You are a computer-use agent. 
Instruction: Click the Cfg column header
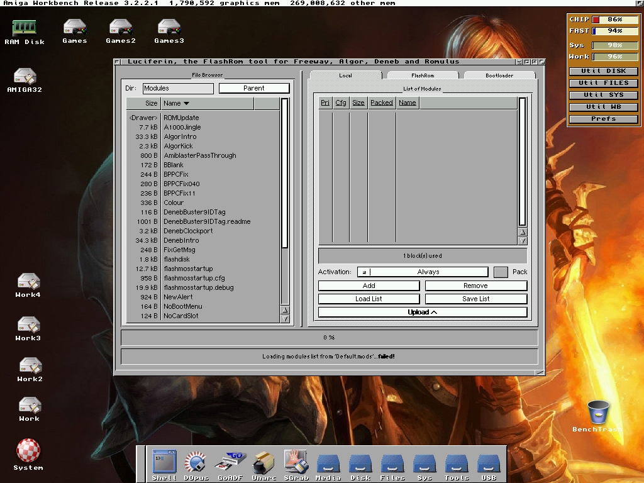[340, 103]
